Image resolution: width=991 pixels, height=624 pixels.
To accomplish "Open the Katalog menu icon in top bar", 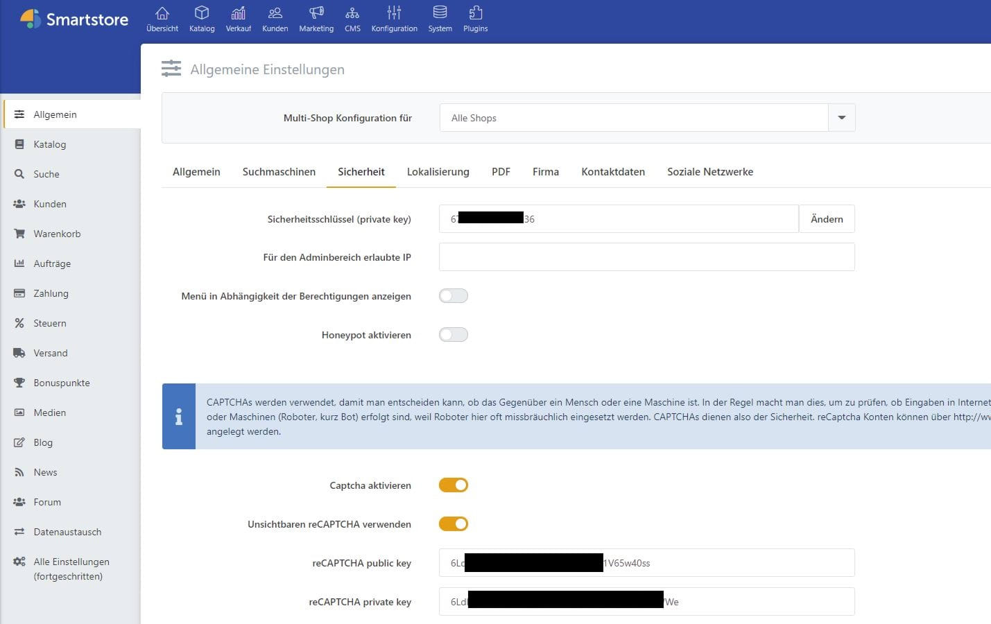I will tap(202, 13).
